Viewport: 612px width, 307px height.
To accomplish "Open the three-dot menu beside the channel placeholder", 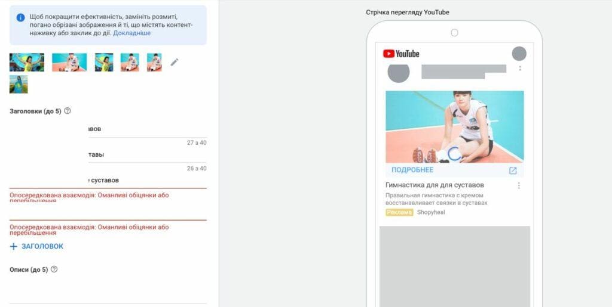I will (520, 69).
